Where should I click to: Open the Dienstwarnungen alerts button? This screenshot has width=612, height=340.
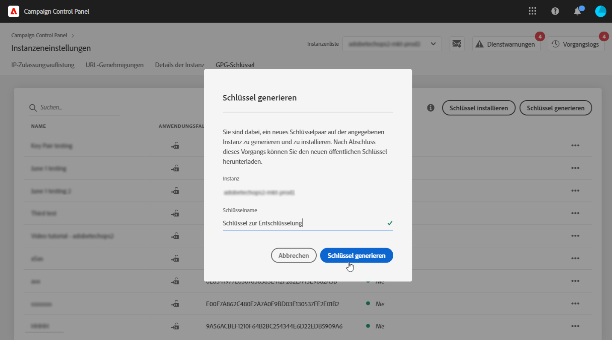(506, 44)
